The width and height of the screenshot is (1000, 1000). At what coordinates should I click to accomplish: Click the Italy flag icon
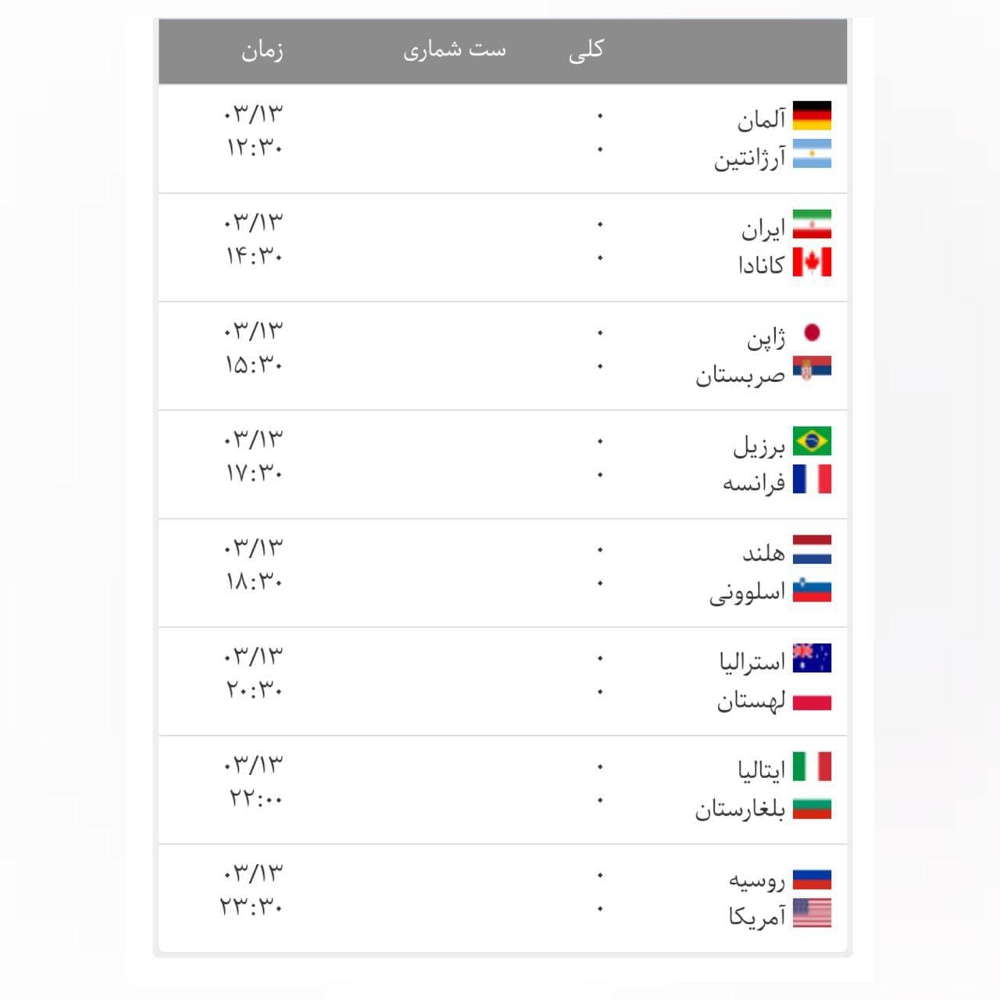point(812,767)
